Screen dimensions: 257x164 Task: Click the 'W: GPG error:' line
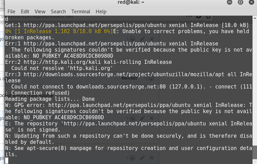click(x=128, y=105)
